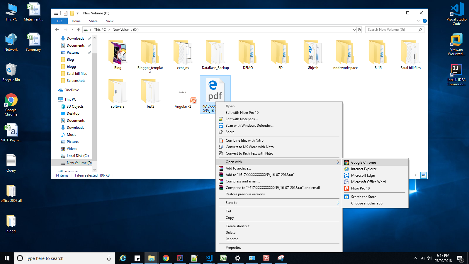Choose Google Chrome in Open with submenu
469x264 pixels.
(x=375, y=163)
